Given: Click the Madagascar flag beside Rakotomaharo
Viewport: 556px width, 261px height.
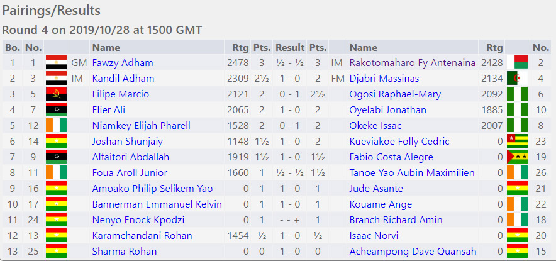Looking at the screenshot, I should [x=518, y=63].
